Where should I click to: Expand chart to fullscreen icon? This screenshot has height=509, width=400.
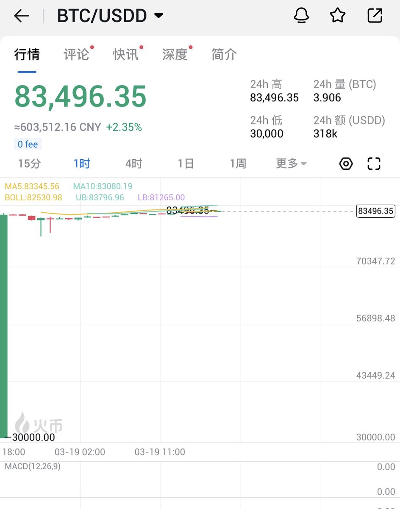coord(374,163)
